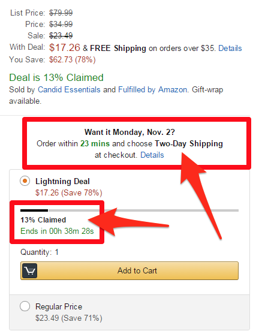Screen dimensions: 253x334
Task: Click the shopping cart icon
Action: coord(29,270)
